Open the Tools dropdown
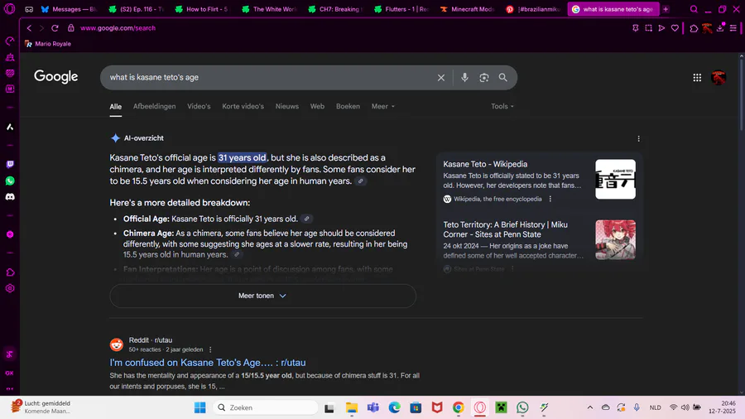 pos(502,107)
